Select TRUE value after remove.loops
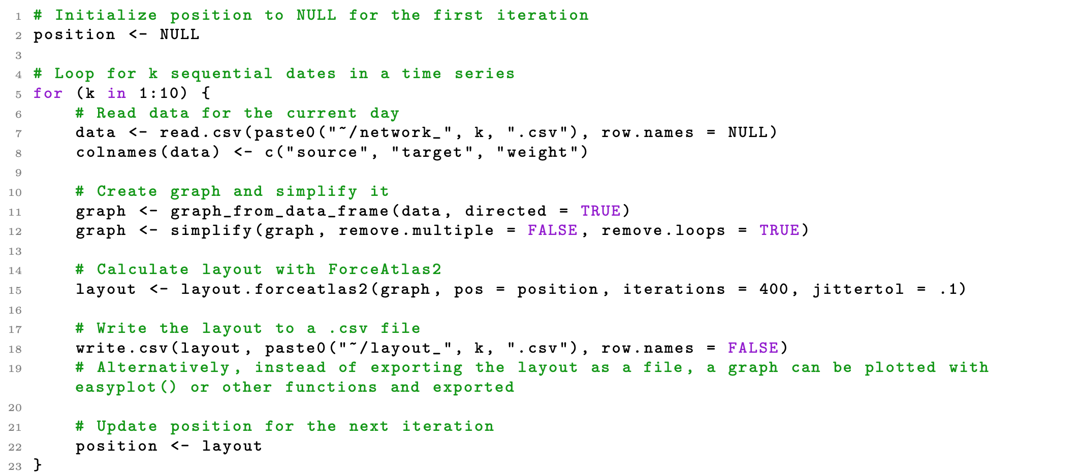Image resolution: width=1080 pixels, height=474 pixels. pyautogui.click(x=779, y=230)
